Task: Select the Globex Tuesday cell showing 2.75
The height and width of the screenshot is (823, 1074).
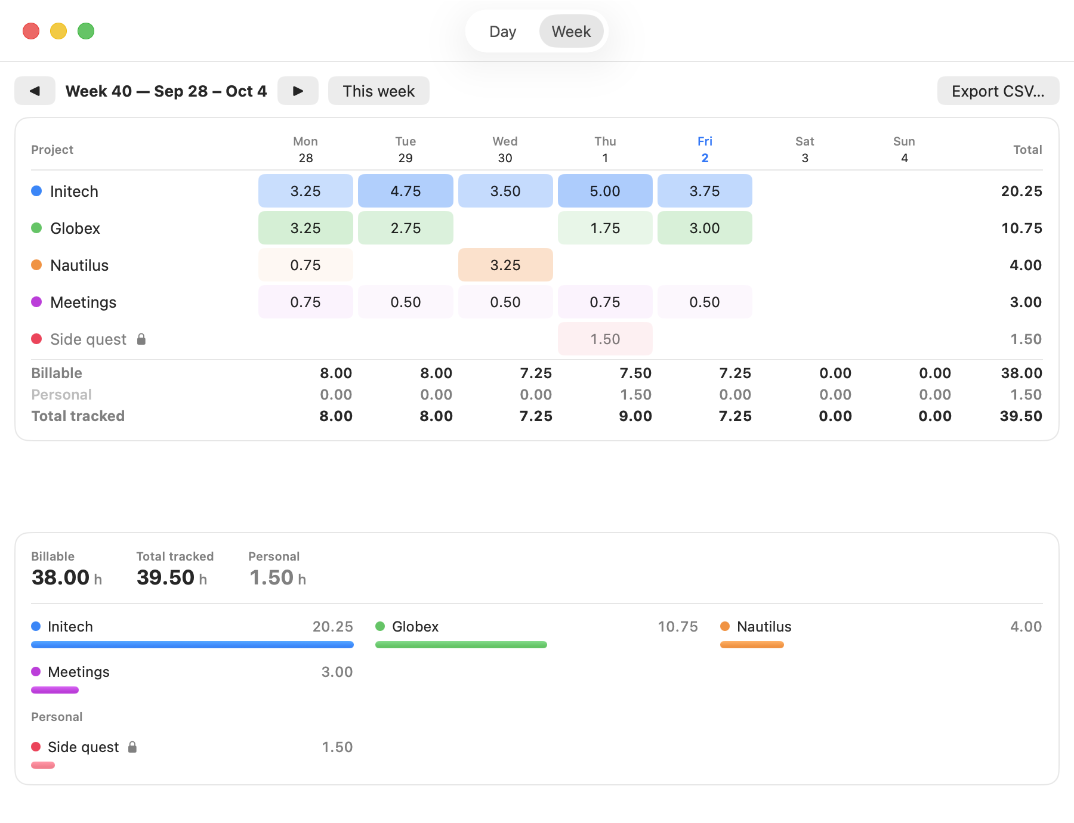Action: coord(406,228)
